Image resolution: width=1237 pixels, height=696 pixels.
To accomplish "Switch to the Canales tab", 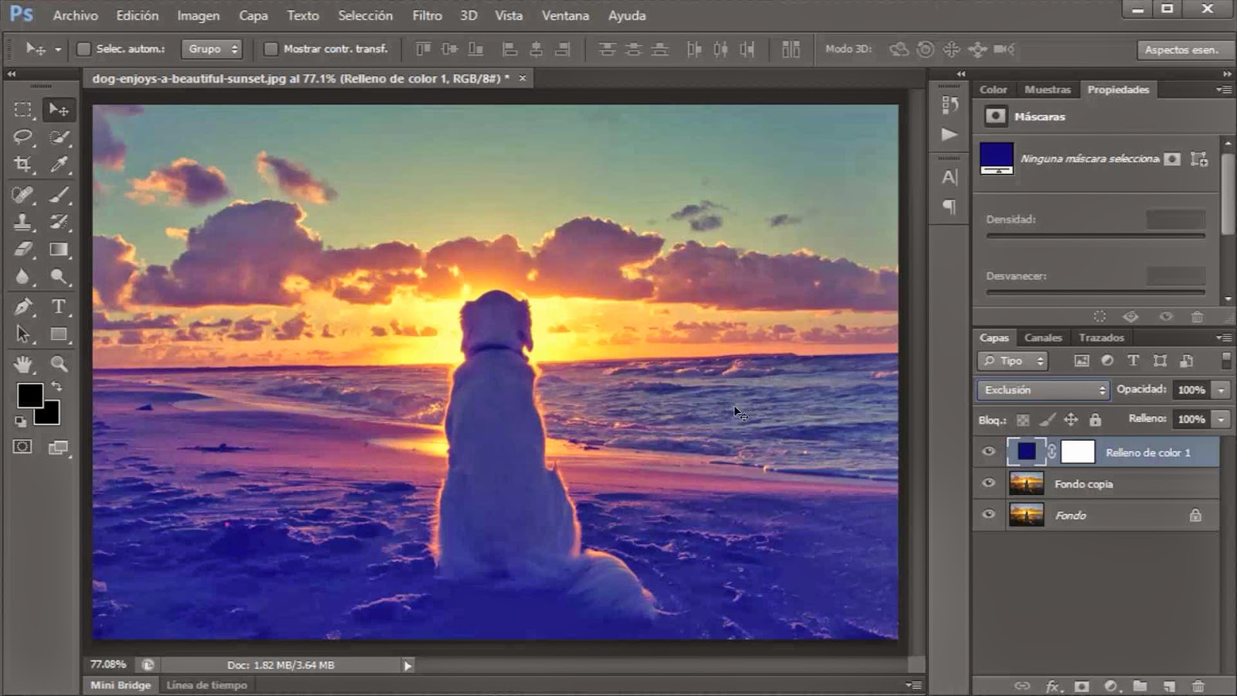I will tap(1043, 338).
